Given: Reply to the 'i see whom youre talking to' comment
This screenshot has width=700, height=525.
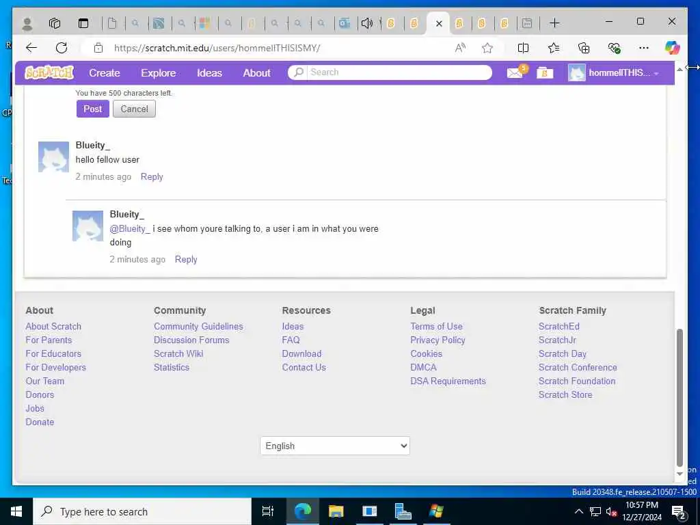Looking at the screenshot, I should coord(186,259).
